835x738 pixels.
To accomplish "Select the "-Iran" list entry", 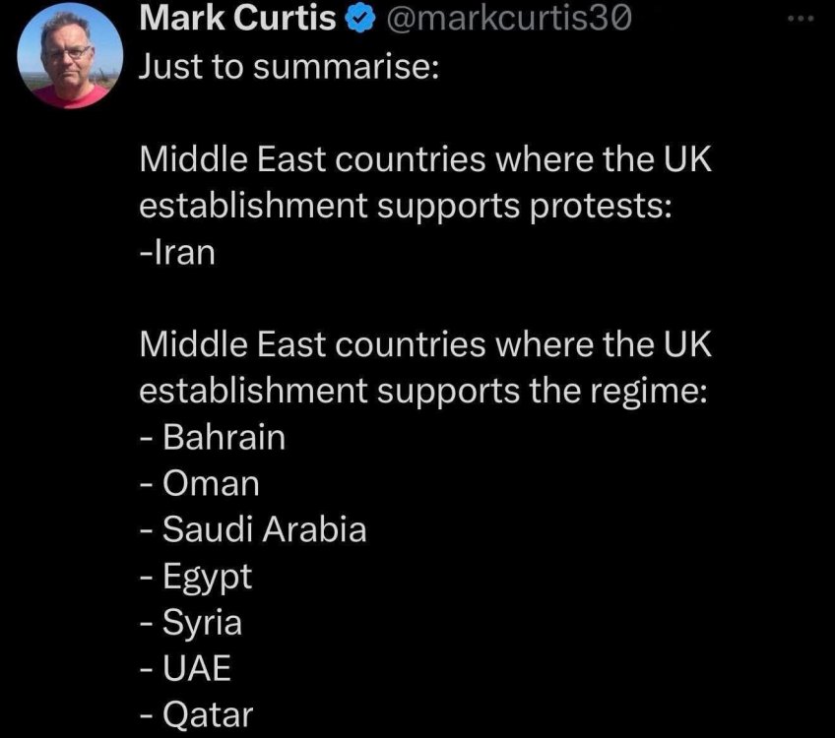I will pos(177,253).
